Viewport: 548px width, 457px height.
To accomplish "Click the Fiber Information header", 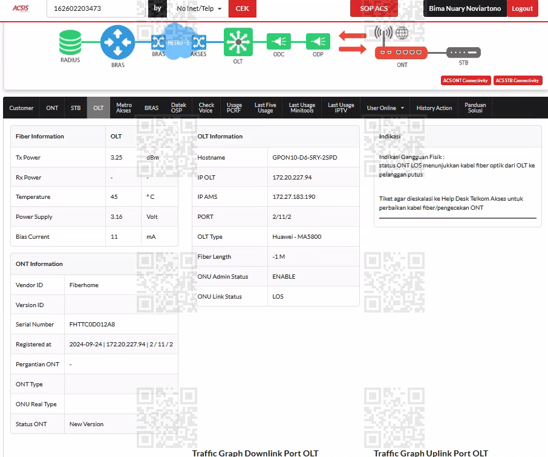I will pyautogui.click(x=40, y=136).
